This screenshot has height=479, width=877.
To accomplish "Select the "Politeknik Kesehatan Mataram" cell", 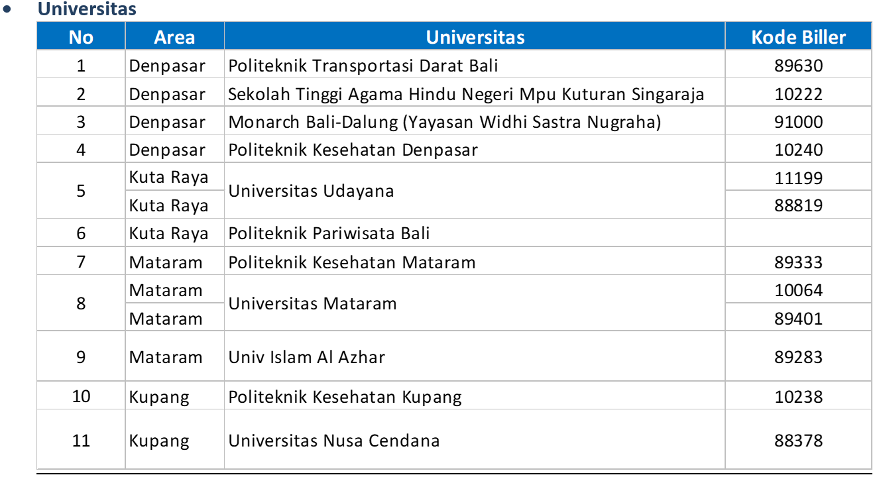I will tap(475, 261).
